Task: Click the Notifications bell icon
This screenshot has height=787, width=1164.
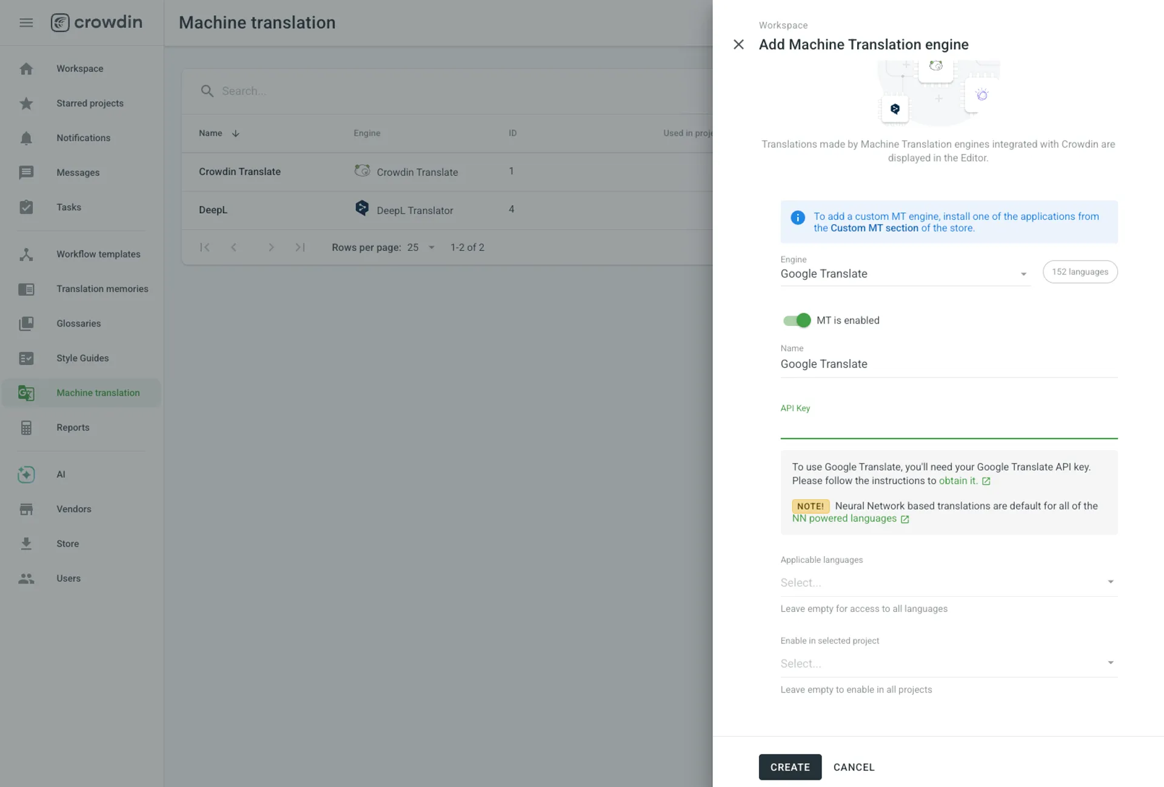Action: 26,138
